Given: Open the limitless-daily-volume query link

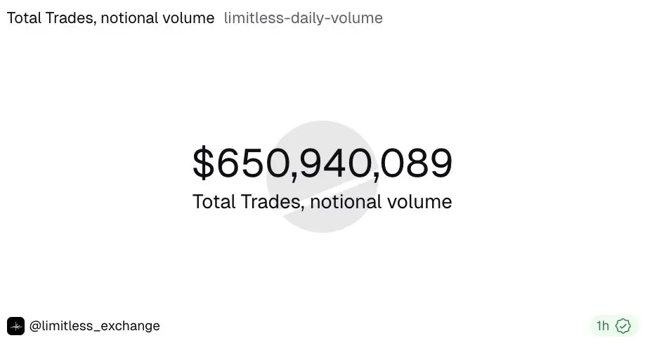Looking at the screenshot, I should [x=304, y=18].
